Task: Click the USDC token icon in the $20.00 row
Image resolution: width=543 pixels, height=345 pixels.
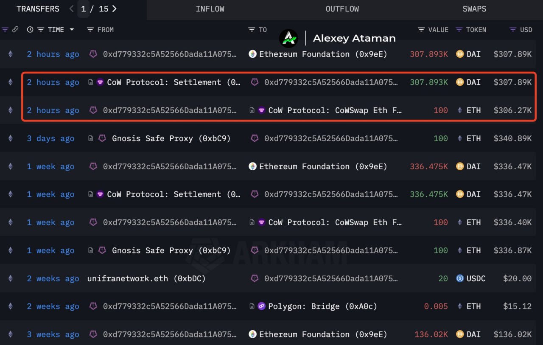Action: coord(460,278)
